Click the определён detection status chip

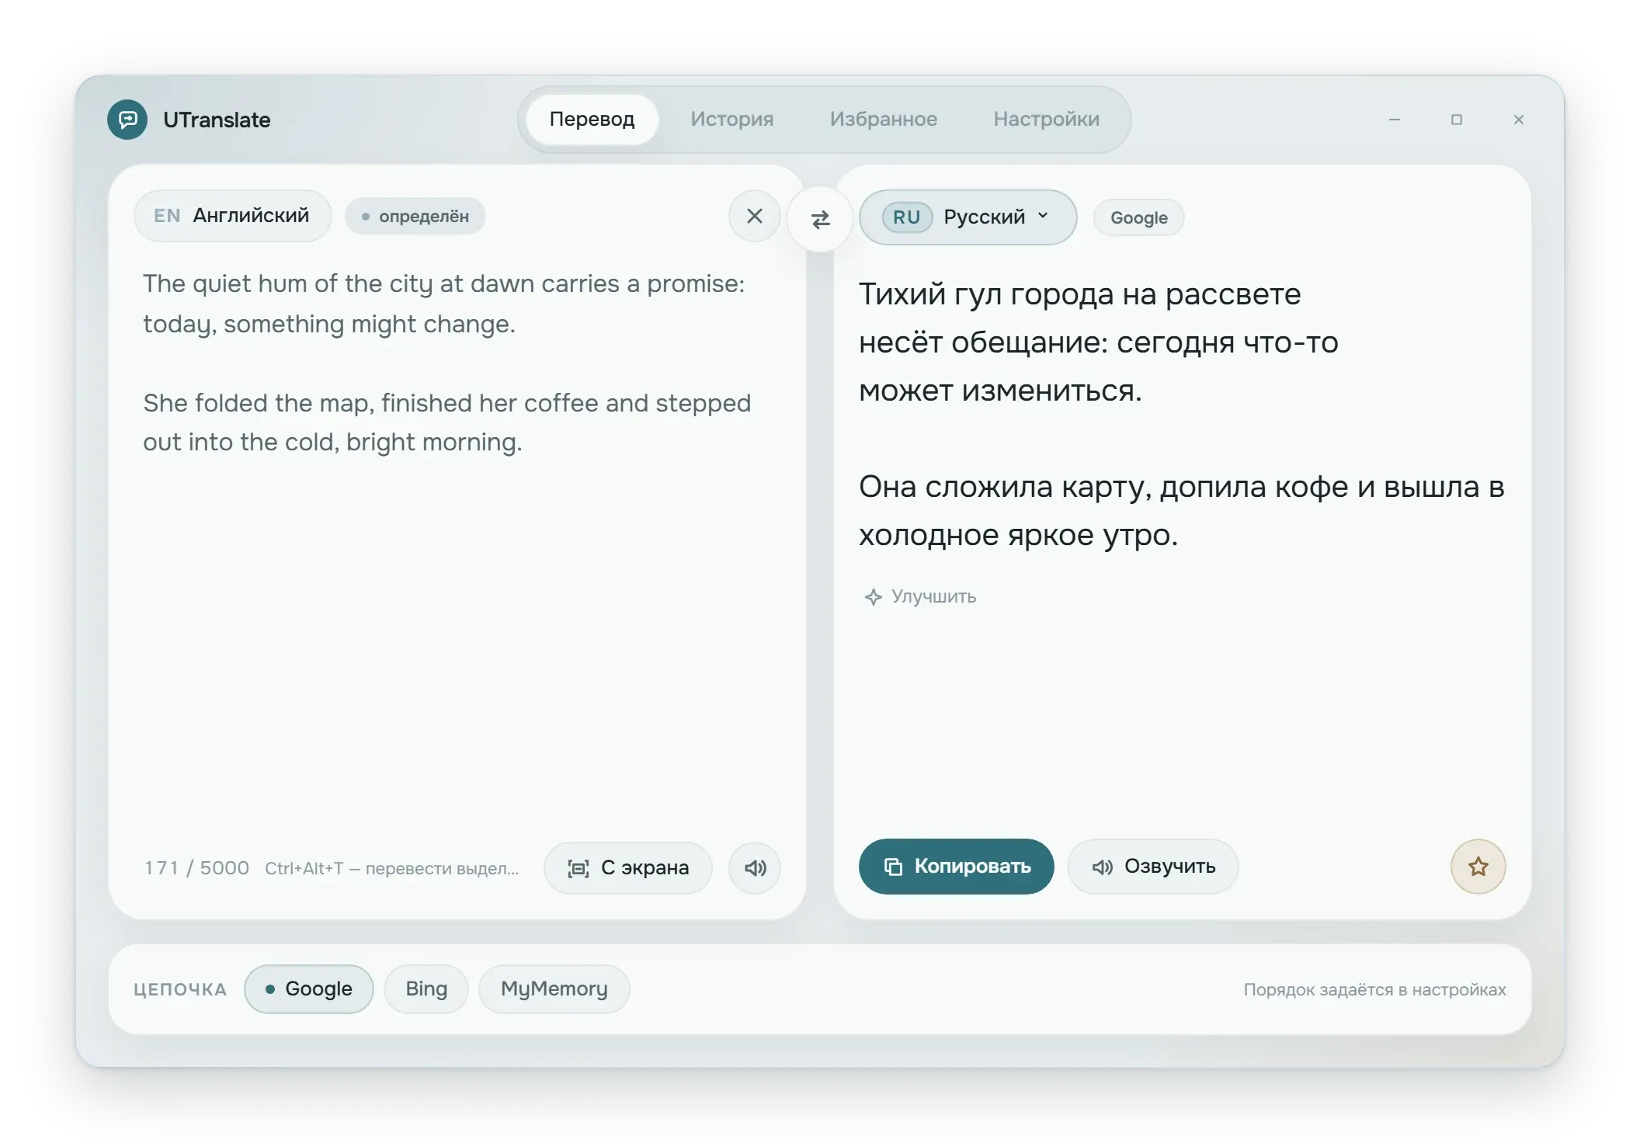click(415, 216)
